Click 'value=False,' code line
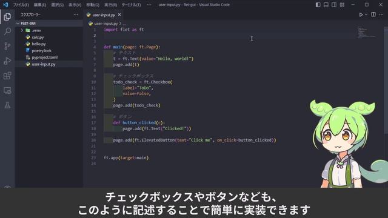 [136, 94]
